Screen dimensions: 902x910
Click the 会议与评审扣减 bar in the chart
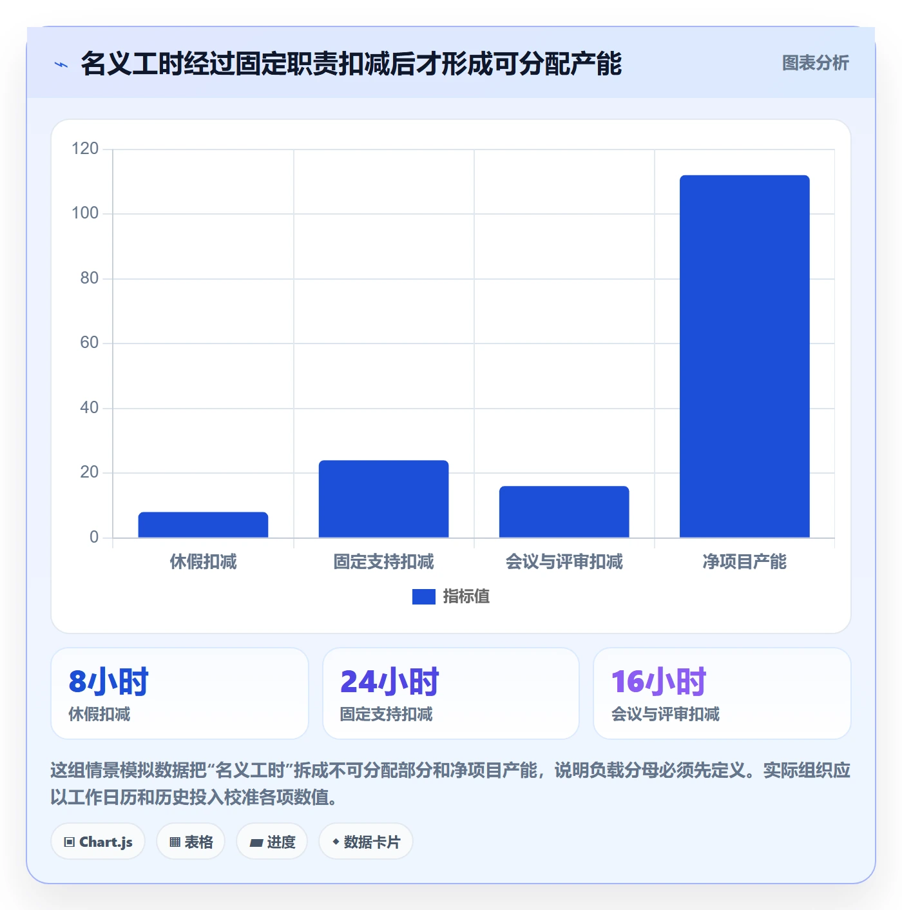[564, 512]
